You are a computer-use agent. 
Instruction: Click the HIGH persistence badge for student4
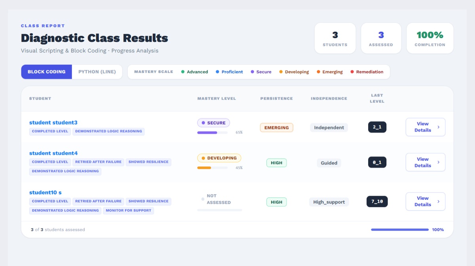pyautogui.click(x=277, y=163)
